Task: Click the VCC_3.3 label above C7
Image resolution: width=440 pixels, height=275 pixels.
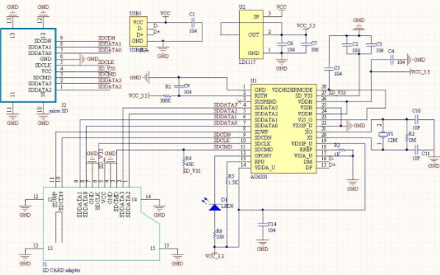Action: (x=306, y=26)
